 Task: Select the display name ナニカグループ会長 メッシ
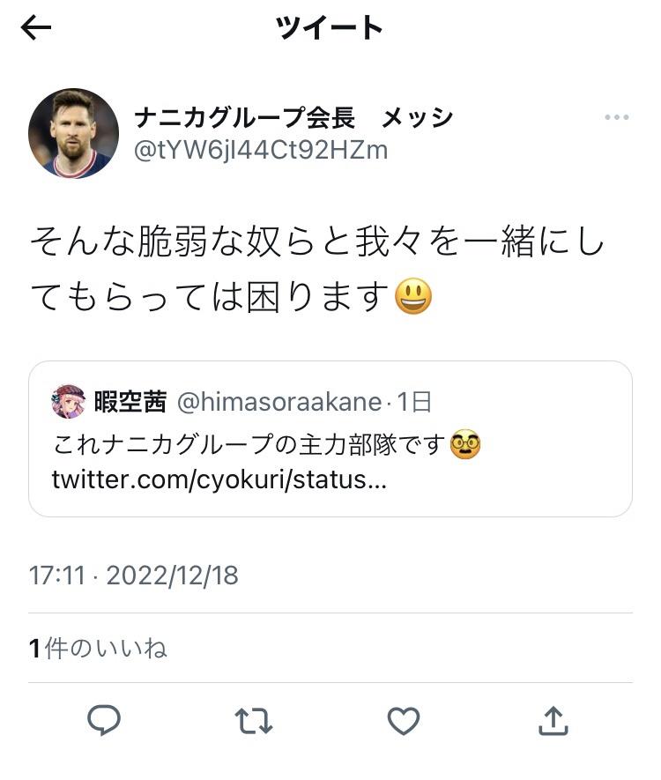(x=293, y=117)
